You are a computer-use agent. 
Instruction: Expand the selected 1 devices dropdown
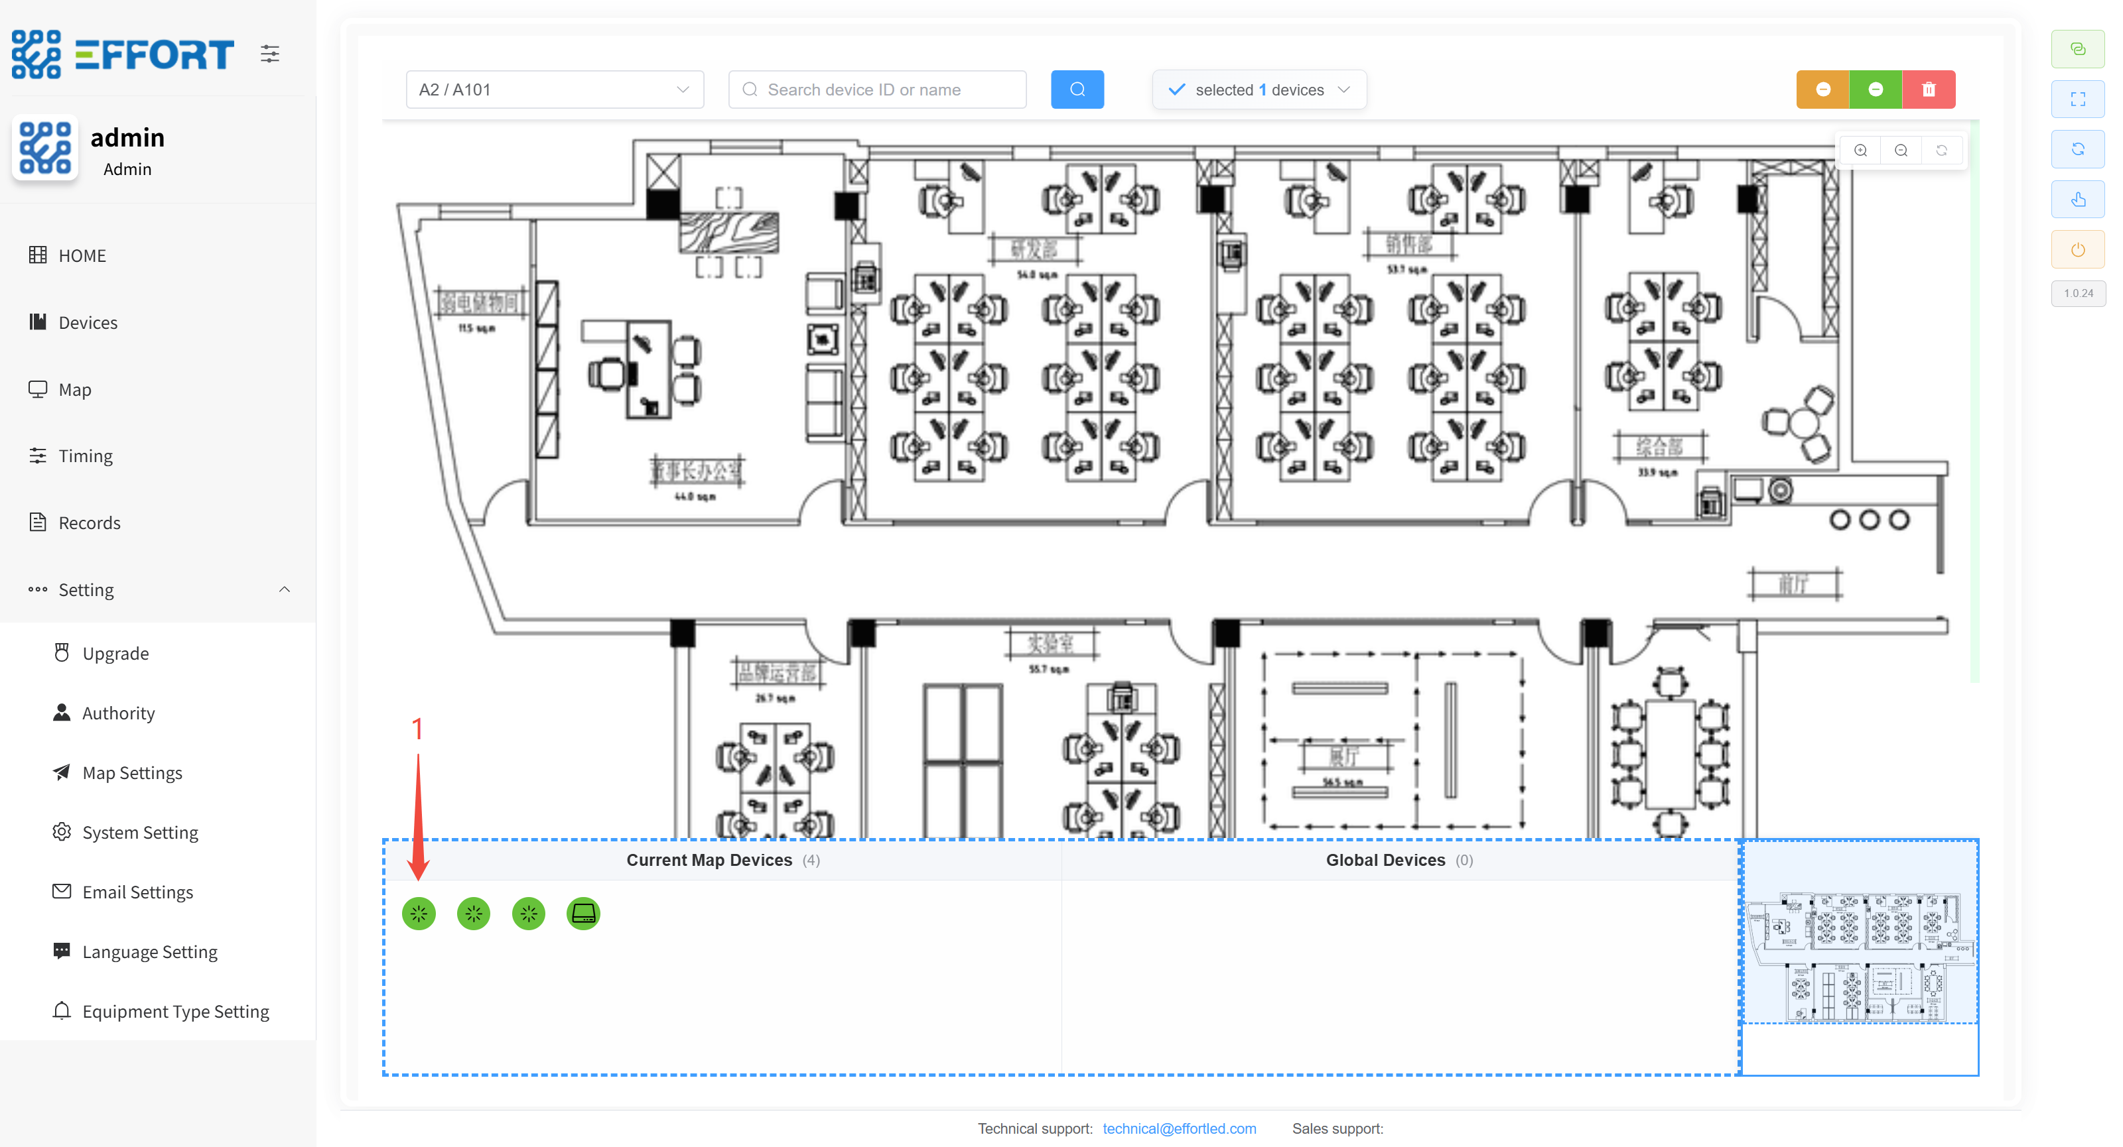[x=1259, y=90]
